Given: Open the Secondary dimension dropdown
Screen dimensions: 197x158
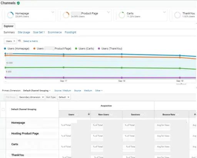Looking at the screenshot, I should point(32,97).
